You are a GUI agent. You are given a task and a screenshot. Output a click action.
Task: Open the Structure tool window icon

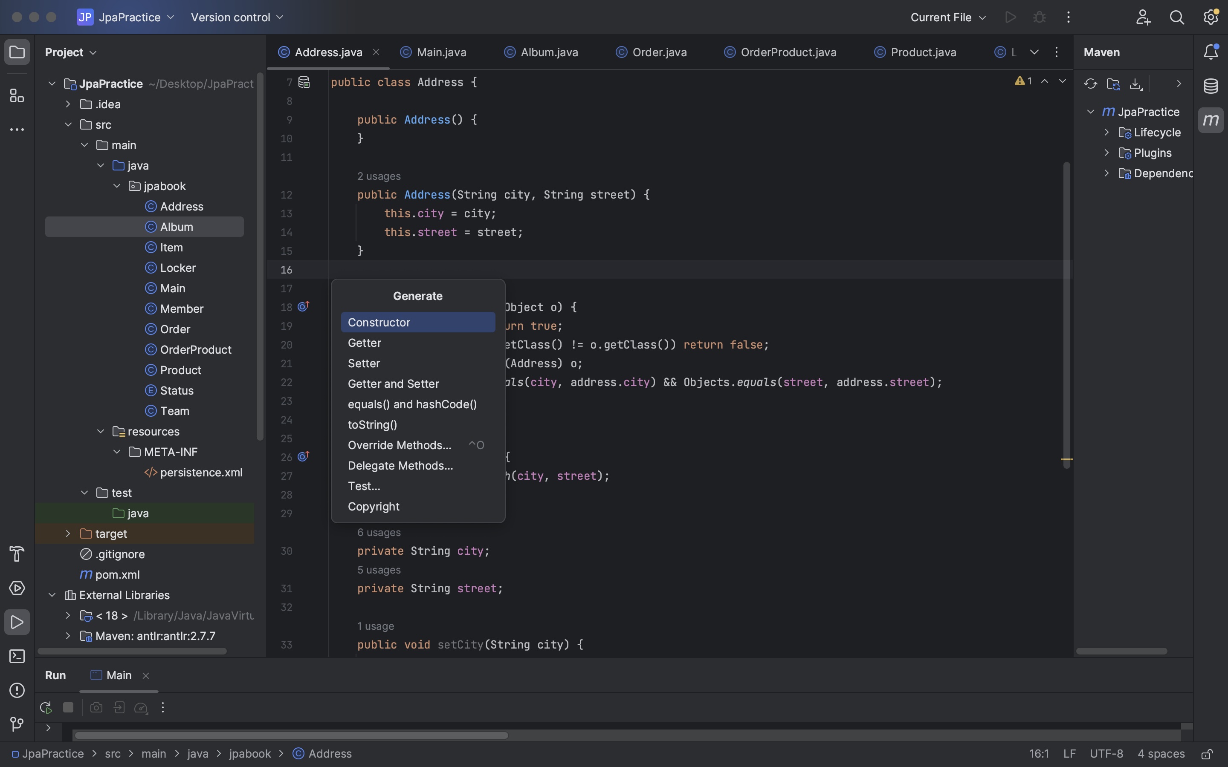(17, 95)
